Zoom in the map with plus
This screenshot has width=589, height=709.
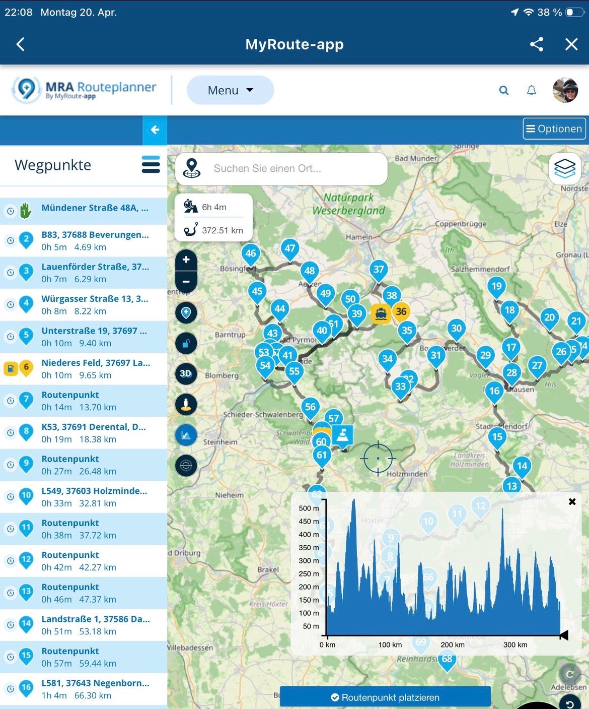tap(186, 260)
